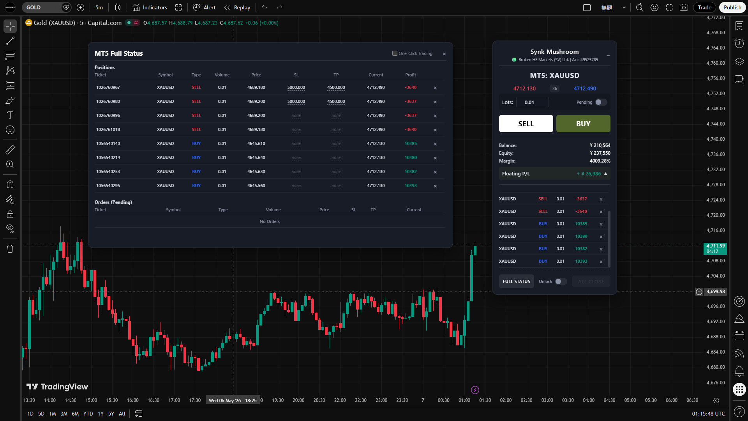Take a chart snapshot with camera icon
748x421 pixels.
click(x=684, y=7)
